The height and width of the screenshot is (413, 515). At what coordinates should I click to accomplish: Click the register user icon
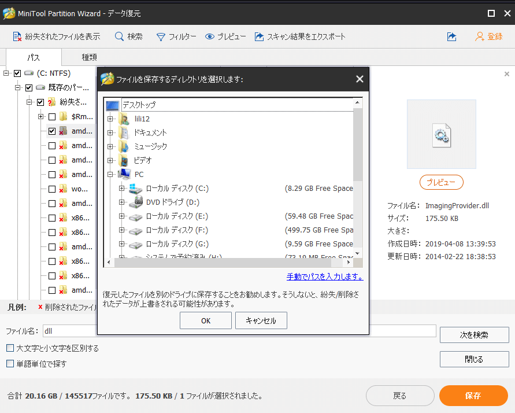tap(480, 36)
